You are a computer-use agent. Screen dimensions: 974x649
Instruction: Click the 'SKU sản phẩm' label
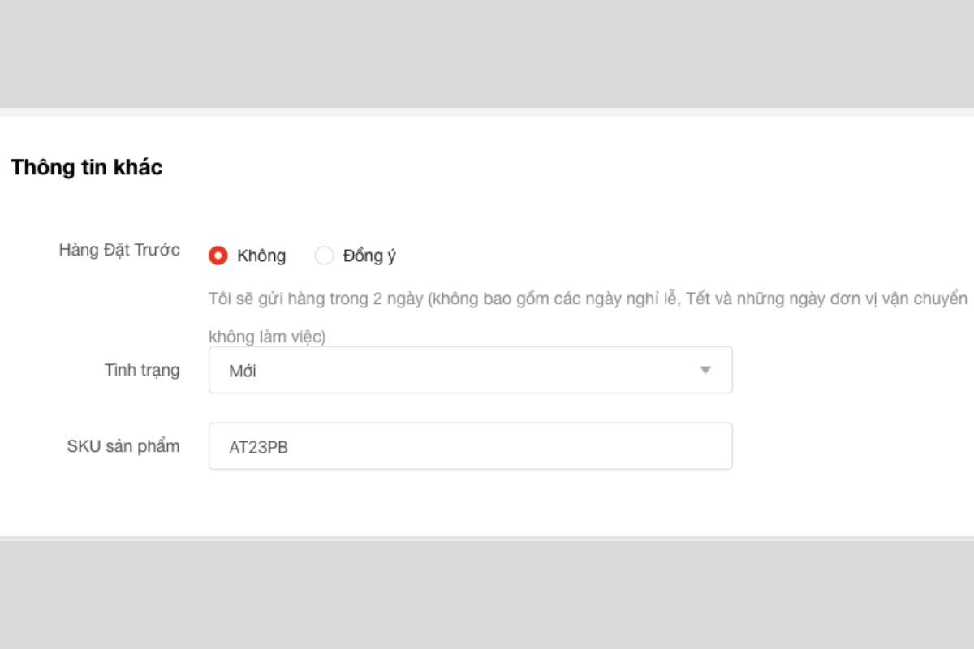coord(123,446)
